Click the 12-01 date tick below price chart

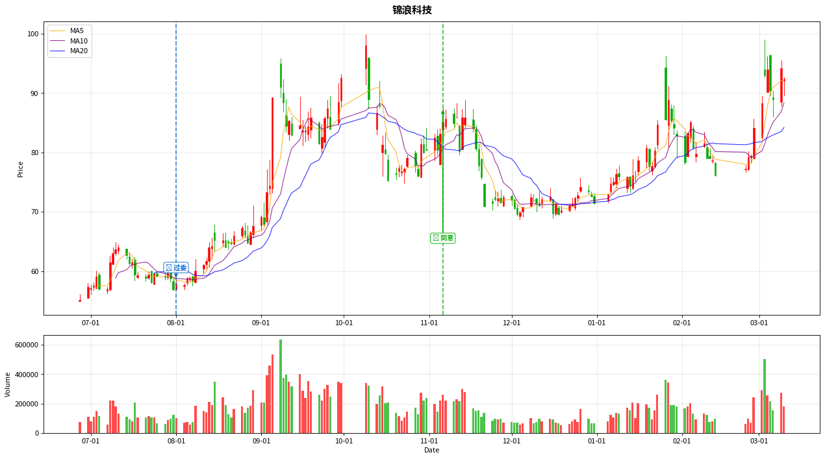pyautogui.click(x=512, y=323)
